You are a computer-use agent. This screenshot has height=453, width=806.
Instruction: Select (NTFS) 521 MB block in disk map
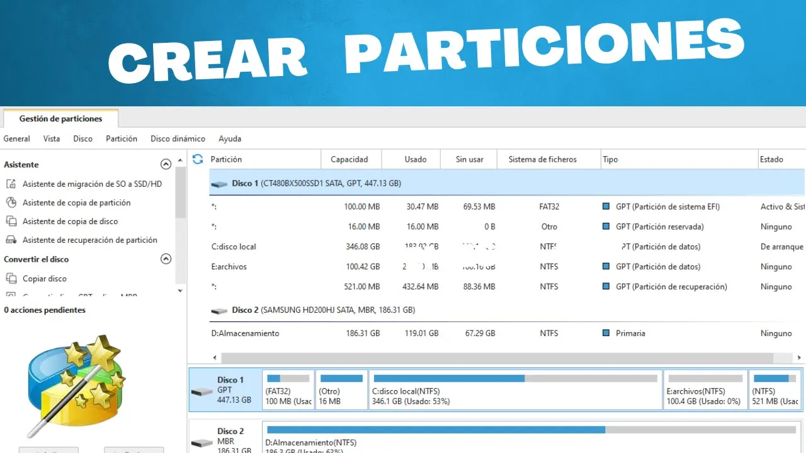click(x=775, y=390)
